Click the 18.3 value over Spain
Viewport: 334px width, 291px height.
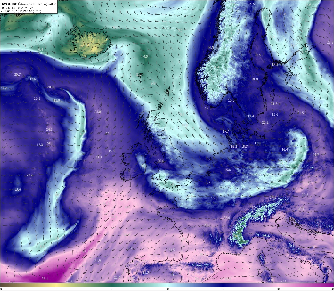pos(173,275)
